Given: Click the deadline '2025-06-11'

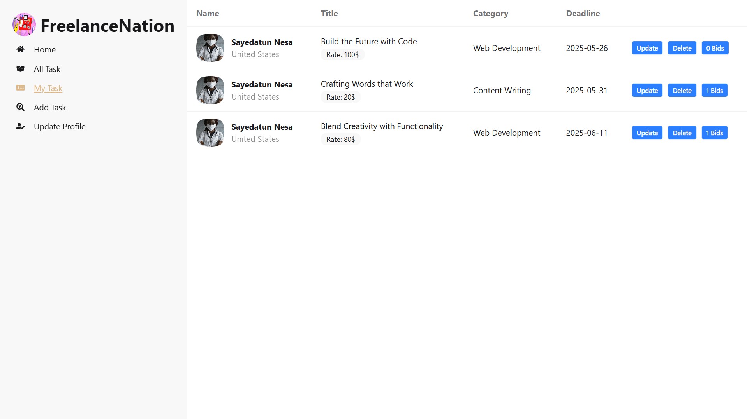Looking at the screenshot, I should [587, 133].
